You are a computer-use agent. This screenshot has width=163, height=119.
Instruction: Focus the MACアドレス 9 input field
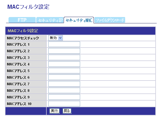pos(64,97)
